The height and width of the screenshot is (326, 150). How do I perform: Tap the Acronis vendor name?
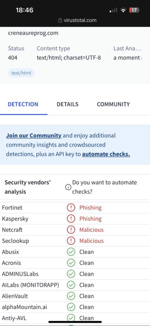11,263
